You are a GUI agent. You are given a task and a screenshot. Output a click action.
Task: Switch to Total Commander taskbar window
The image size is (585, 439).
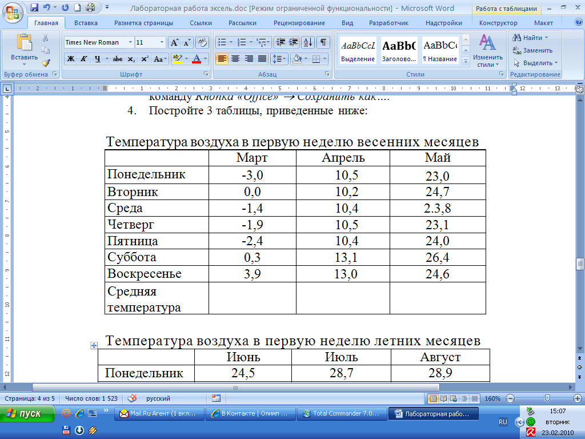click(342, 414)
